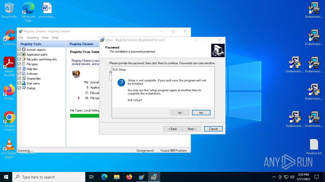Toggle the File types checkbox
Viewport: 325px width, 182px height.
pyautogui.click(x=19, y=64)
